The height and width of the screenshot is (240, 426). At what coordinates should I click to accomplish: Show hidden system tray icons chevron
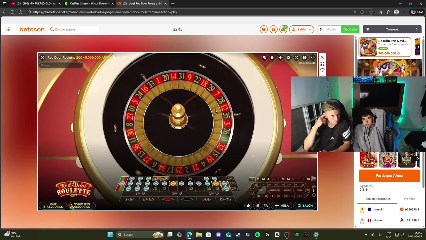(366, 235)
